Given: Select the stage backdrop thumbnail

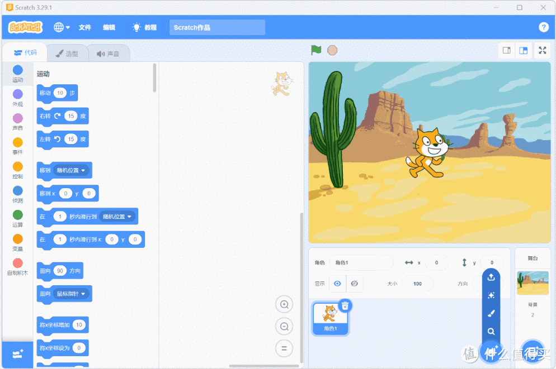Looking at the screenshot, I should (x=533, y=282).
